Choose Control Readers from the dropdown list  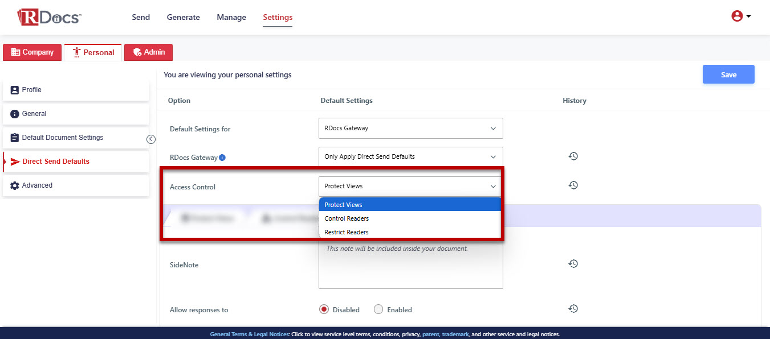click(410, 218)
